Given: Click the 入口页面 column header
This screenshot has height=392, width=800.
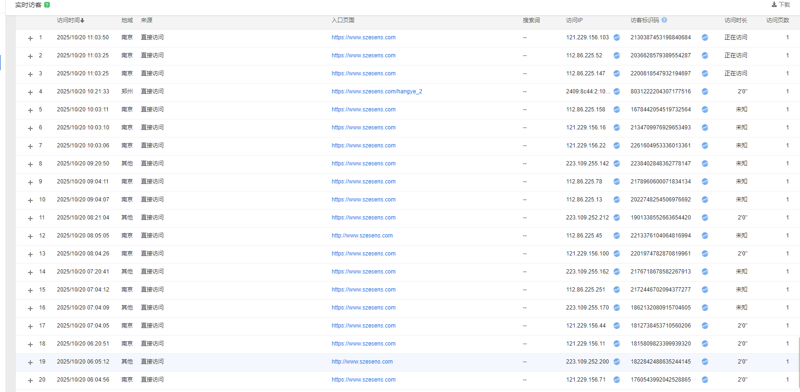Looking at the screenshot, I should tap(343, 20).
